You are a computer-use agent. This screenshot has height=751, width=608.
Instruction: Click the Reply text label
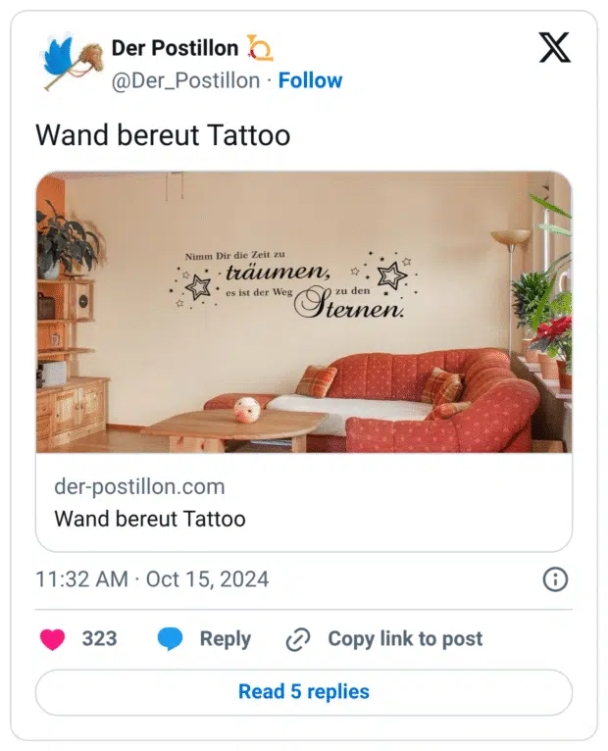click(226, 639)
